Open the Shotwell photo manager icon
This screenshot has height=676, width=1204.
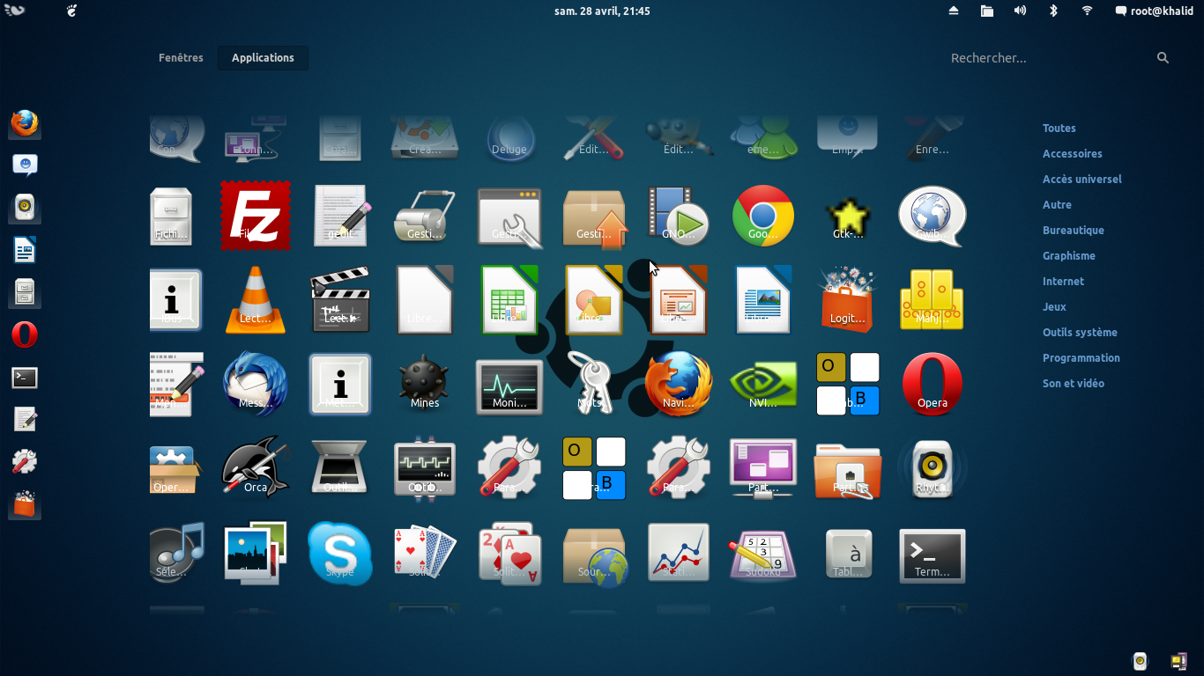(256, 554)
